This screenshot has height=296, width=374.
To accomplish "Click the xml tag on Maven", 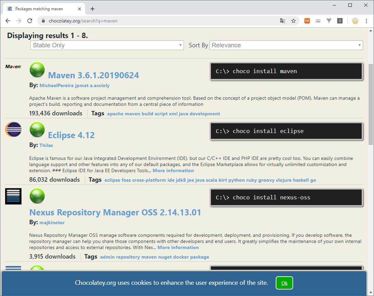I will point(173,114).
